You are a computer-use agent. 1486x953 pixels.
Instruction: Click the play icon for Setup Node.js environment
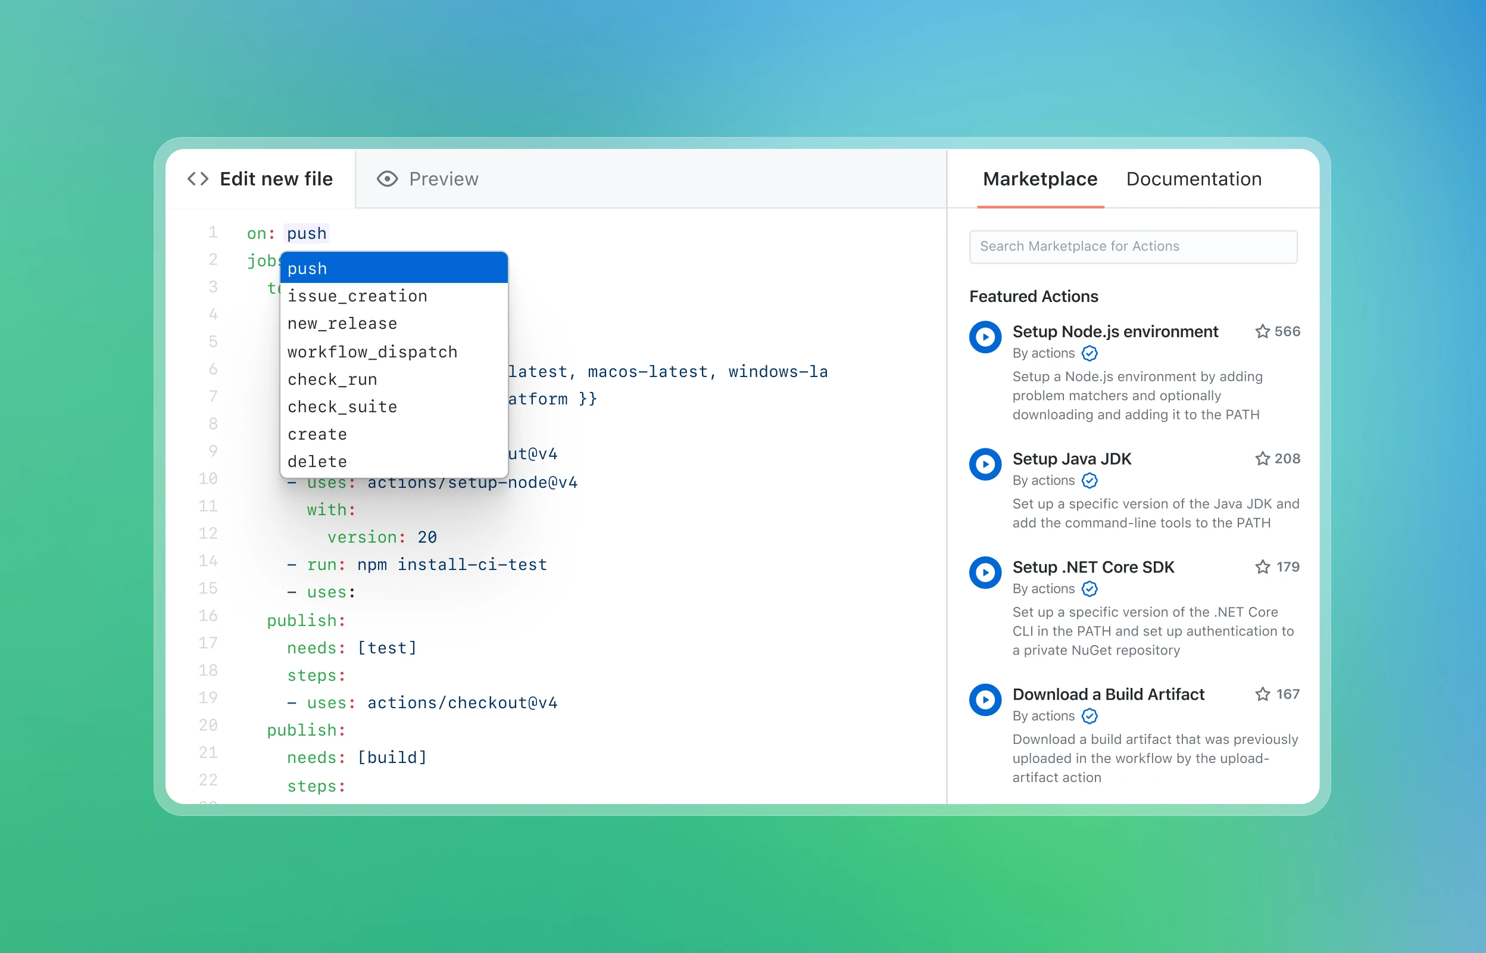[985, 337]
